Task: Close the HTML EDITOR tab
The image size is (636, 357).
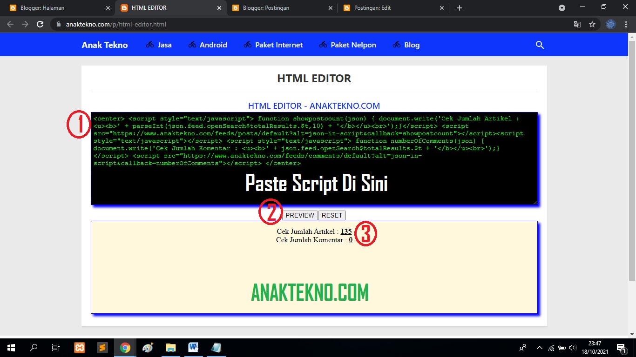Action: (219, 8)
